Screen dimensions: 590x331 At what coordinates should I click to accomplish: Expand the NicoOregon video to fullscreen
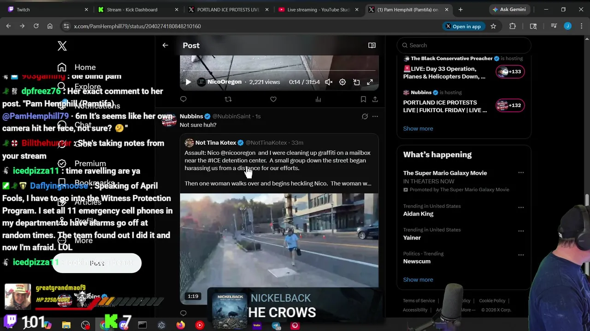(370, 82)
